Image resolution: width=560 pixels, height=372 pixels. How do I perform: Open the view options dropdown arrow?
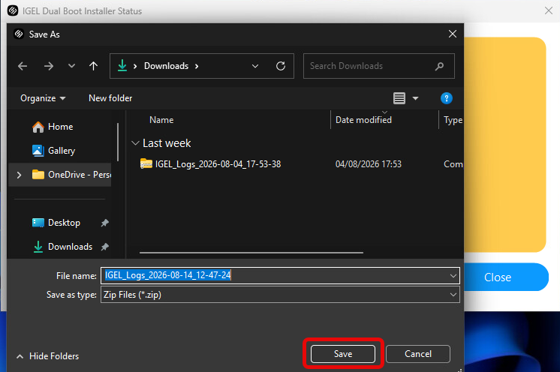pyautogui.click(x=415, y=98)
